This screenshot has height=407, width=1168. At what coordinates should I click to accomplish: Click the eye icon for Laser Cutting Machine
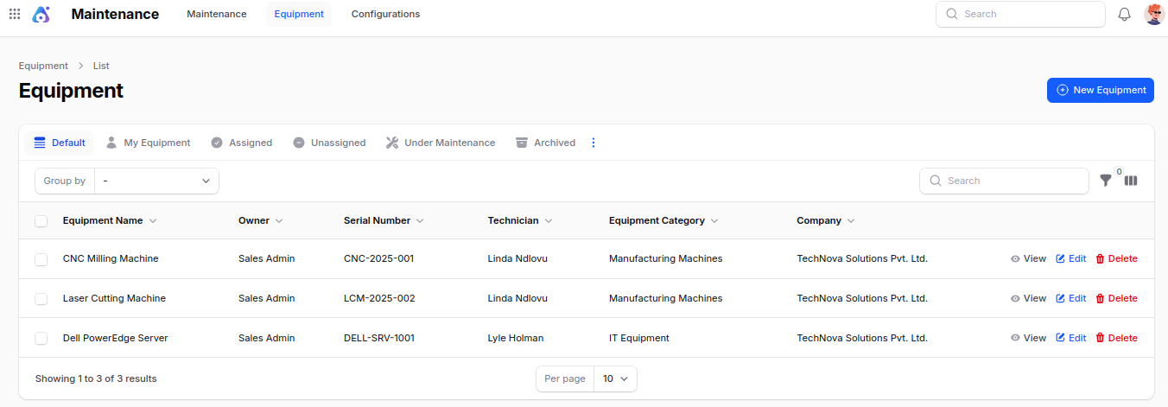tap(1015, 298)
